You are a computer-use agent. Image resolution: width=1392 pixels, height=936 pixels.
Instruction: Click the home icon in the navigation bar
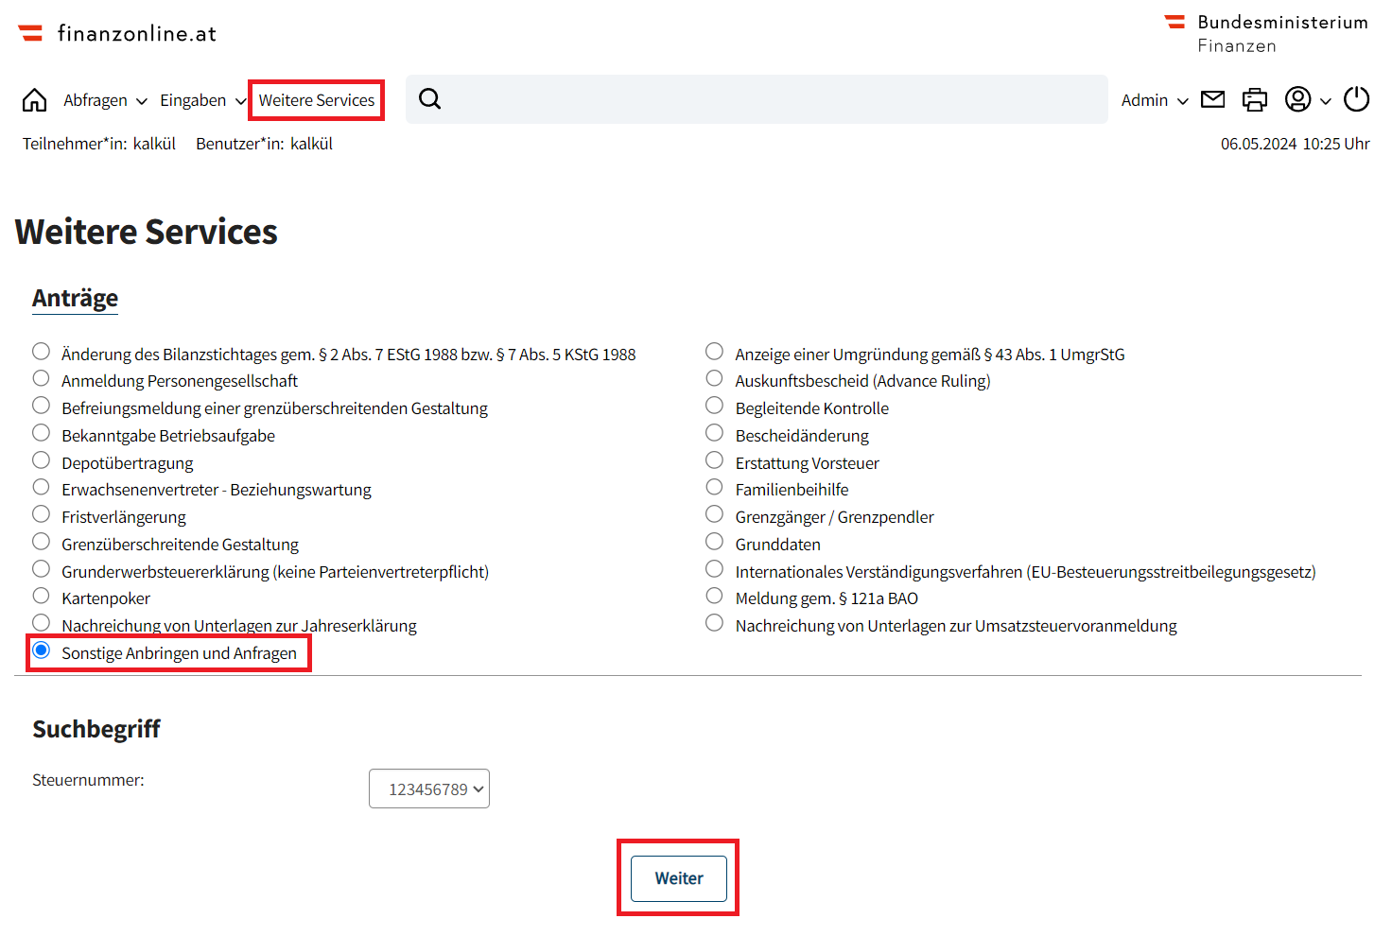tap(34, 98)
